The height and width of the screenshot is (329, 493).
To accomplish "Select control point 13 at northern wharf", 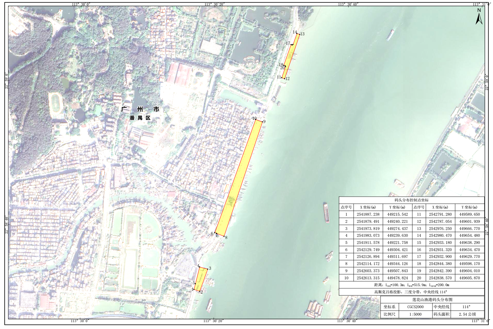I will pos(300,34).
